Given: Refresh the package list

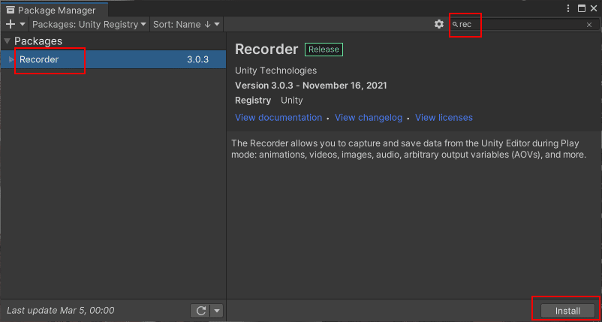Looking at the screenshot, I should (x=201, y=311).
